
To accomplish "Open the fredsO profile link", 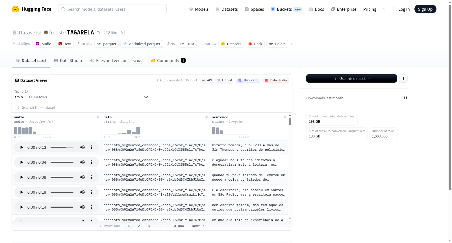I will pyautogui.click(x=56, y=32).
